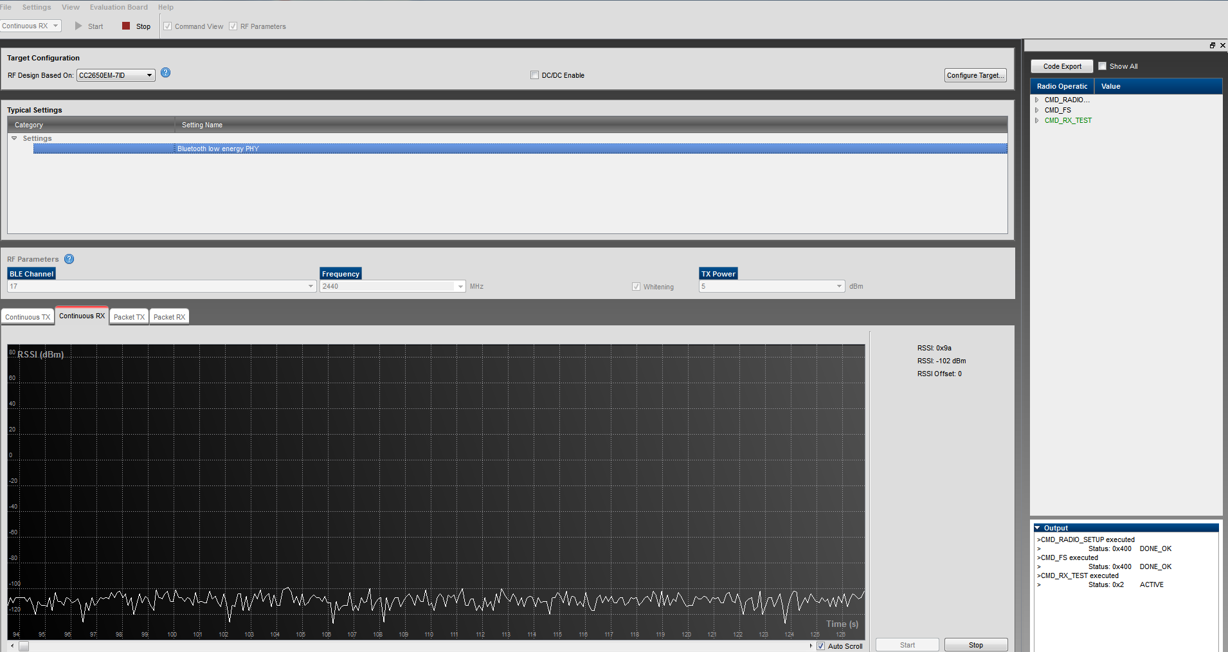Undock the command panel with the float icon
Image resolution: width=1228 pixels, height=652 pixels.
coord(1213,45)
